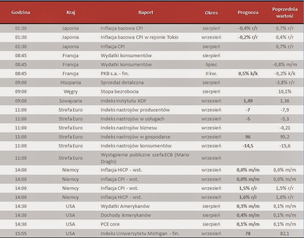Click the Indeks nastrojów w usługach report
The width and height of the screenshot is (304, 238).
coord(132,119)
